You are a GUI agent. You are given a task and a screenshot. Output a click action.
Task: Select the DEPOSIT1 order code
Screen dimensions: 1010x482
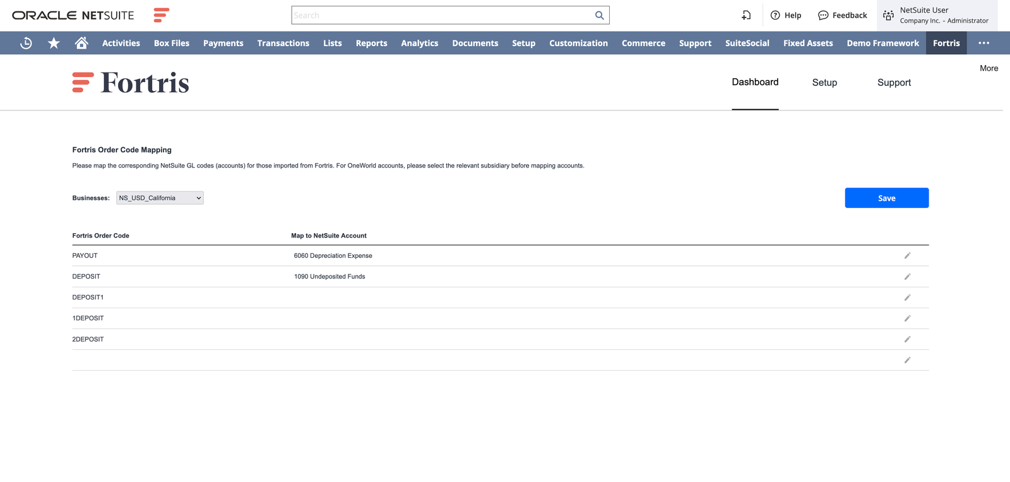pyautogui.click(x=88, y=298)
